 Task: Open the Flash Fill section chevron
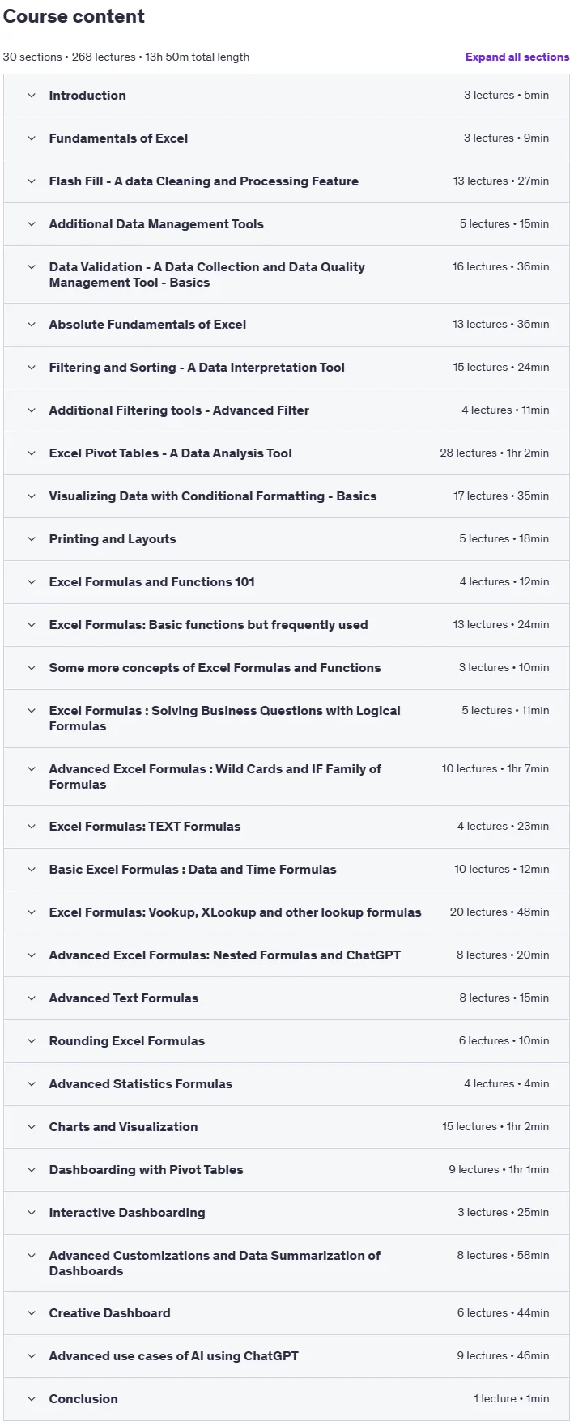(x=32, y=181)
